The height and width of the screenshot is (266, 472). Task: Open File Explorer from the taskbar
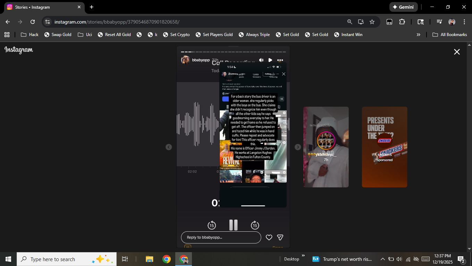click(x=150, y=259)
